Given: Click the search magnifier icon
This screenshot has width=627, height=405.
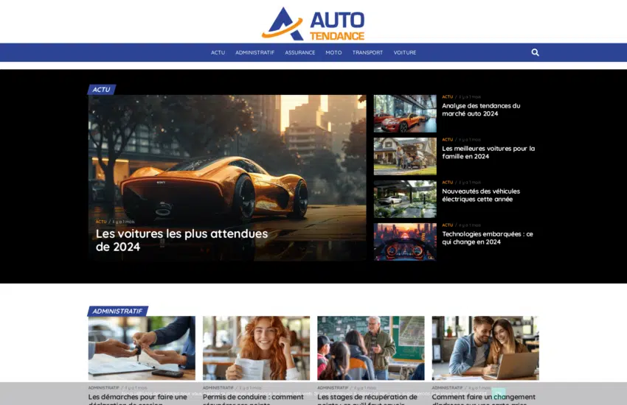Looking at the screenshot, I should (x=535, y=52).
